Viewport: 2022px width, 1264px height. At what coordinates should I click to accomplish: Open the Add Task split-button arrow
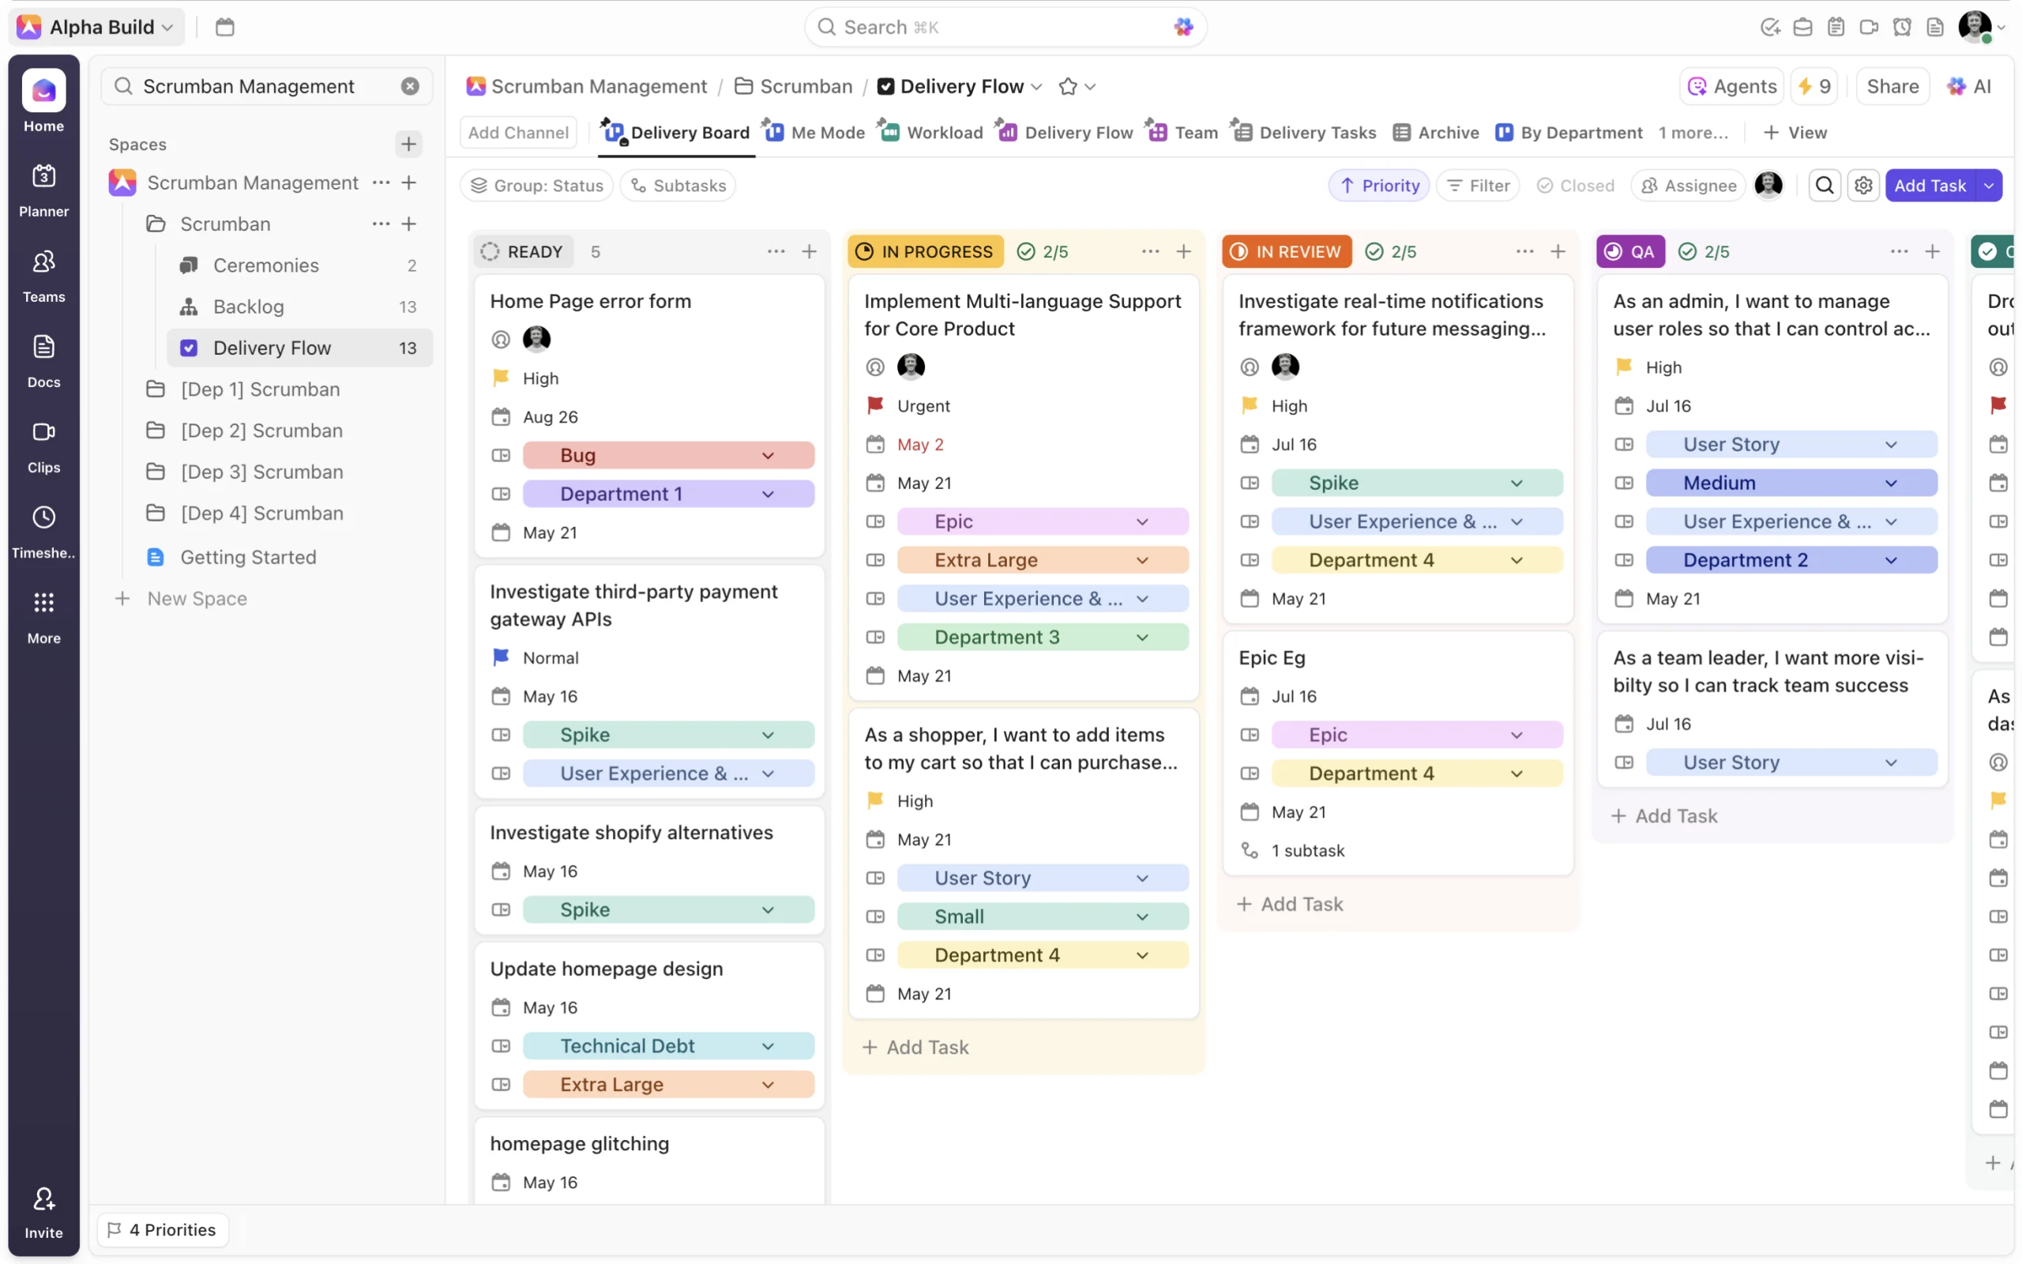tap(1990, 186)
